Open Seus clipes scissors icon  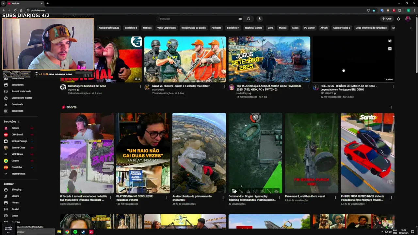click(6, 111)
